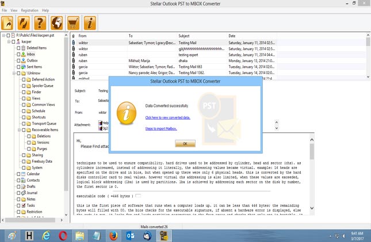Open File Explorer from the taskbar
The width and height of the screenshot is (371, 242).
(x=80, y=236)
